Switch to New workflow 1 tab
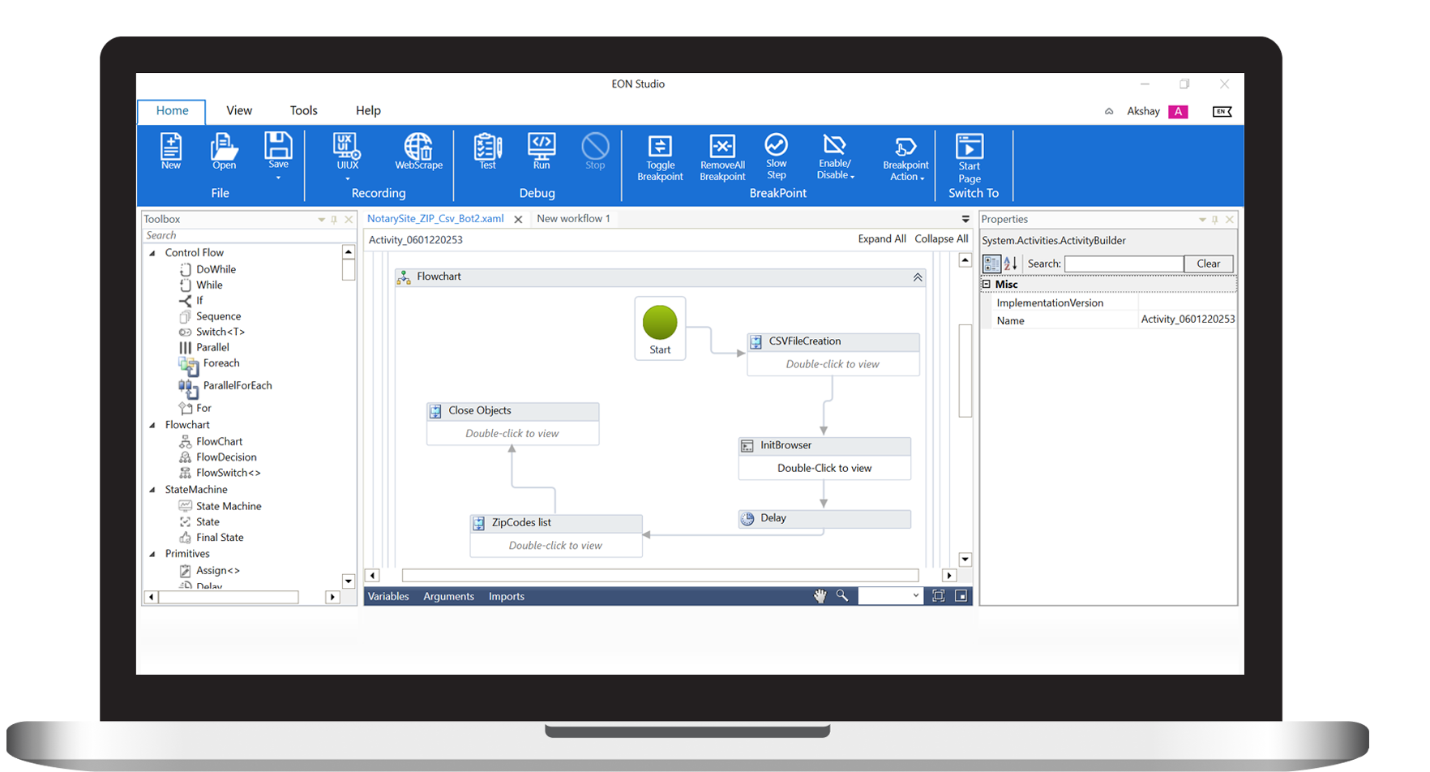The height and width of the screenshot is (772, 1430). [x=573, y=219]
